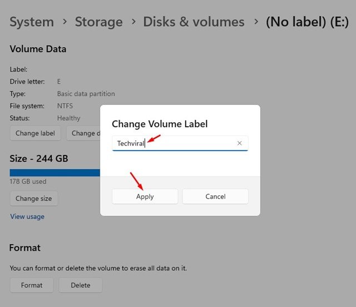Click chevron after Disks & volumes breadcrumb
Screen dimensions: 356x307
pyautogui.click(x=255, y=22)
